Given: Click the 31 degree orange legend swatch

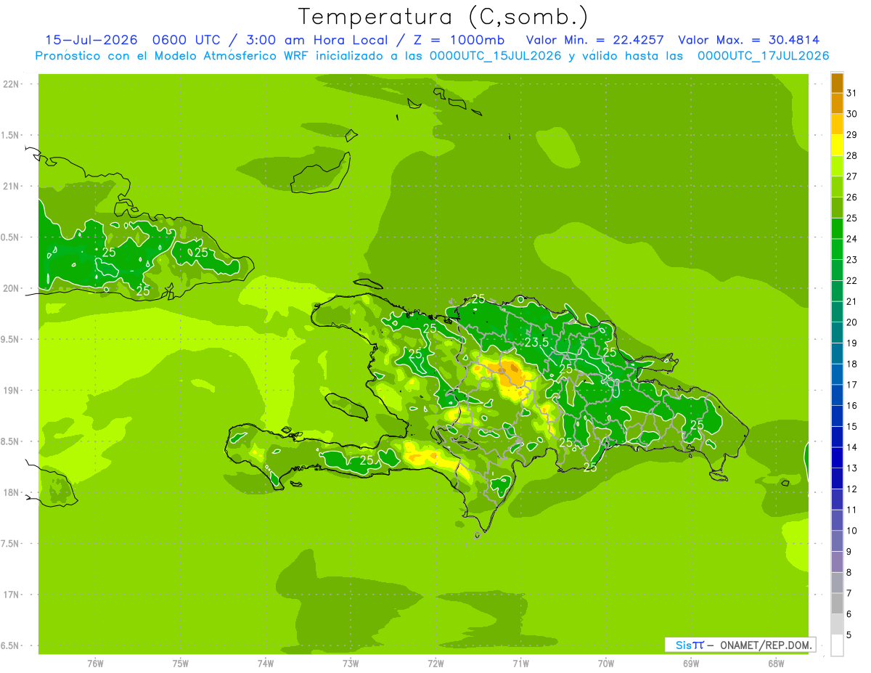Looking at the screenshot, I should coord(837,83).
